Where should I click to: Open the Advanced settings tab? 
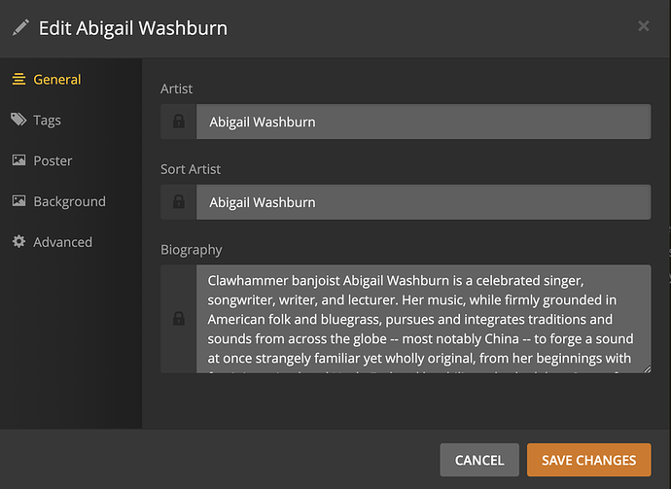click(62, 242)
